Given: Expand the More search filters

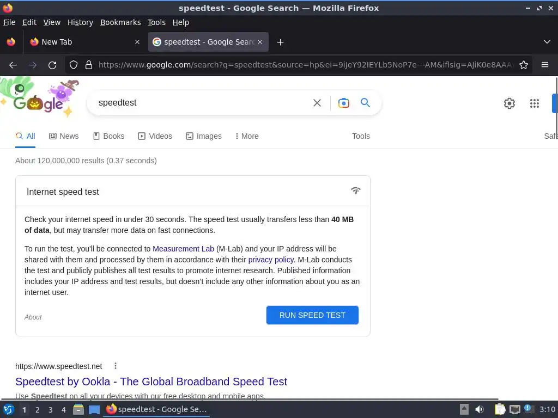Looking at the screenshot, I should pos(247,136).
